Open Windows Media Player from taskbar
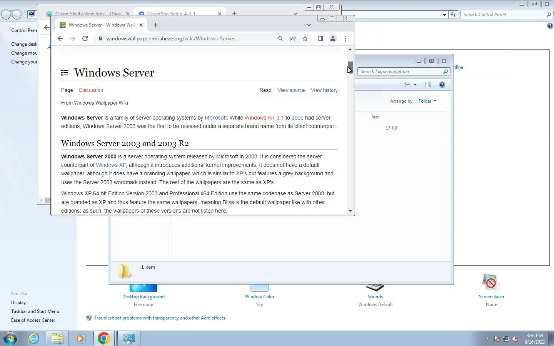Viewport: 554px width, 346px height. [x=80, y=338]
